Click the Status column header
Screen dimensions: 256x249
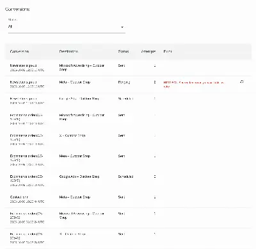124,51
